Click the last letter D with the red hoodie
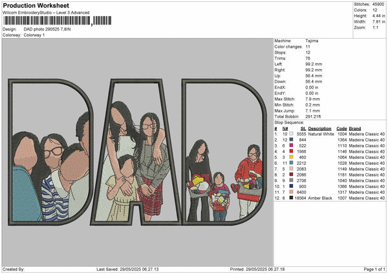 tap(224, 152)
